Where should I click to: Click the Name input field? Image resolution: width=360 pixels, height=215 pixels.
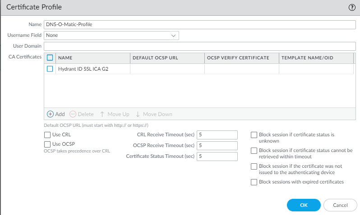pos(200,24)
